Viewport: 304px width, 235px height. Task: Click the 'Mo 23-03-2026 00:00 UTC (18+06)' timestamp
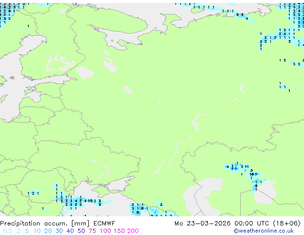click(237, 223)
